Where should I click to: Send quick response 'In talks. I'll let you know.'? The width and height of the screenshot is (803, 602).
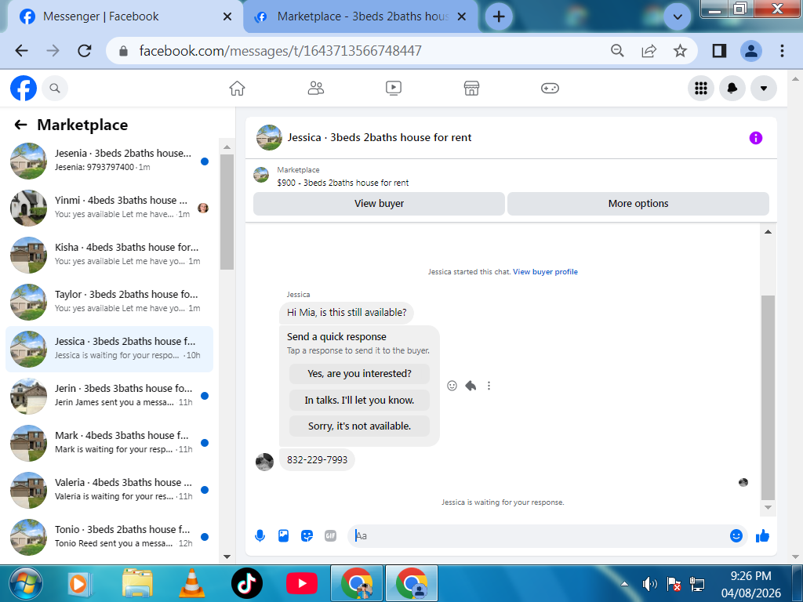[x=359, y=401]
